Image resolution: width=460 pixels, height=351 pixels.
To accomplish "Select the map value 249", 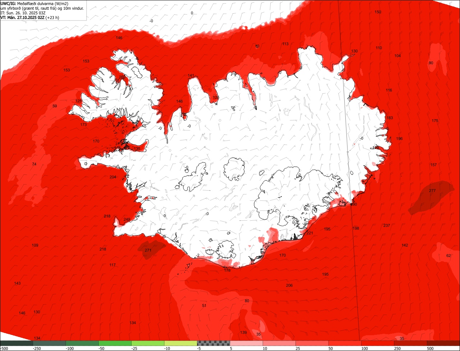I will tap(127, 219).
